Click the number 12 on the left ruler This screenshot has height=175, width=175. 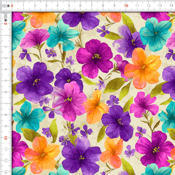point(6,160)
